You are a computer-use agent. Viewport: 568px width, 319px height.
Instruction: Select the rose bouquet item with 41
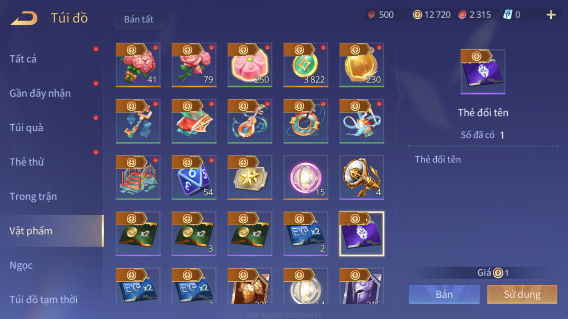pos(138,65)
